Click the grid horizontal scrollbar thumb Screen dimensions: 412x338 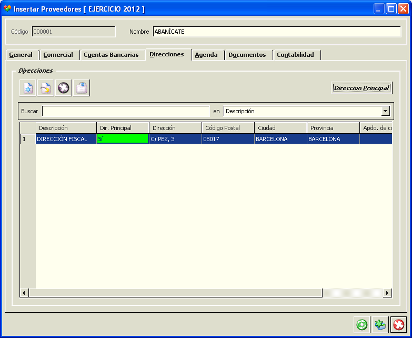(x=176, y=293)
